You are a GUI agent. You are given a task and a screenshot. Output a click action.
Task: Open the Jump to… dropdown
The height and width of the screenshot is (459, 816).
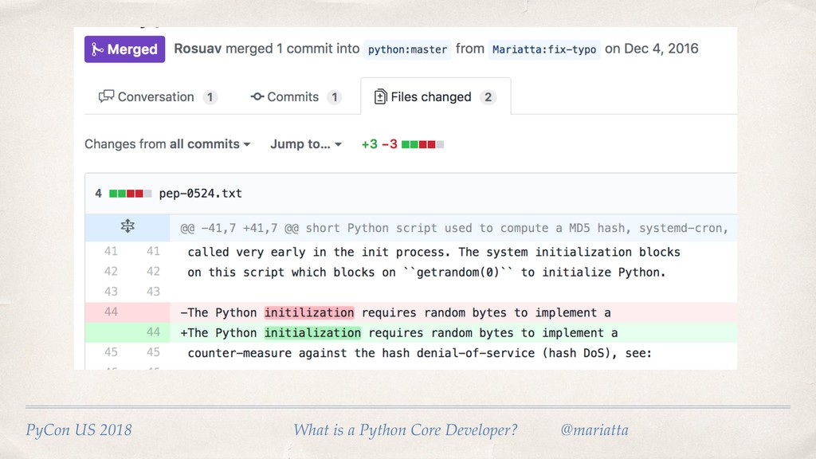click(306, 144)
